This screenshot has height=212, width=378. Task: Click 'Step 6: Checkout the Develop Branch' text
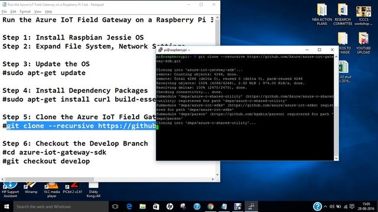pyautogui.click(x=75, y=143)
